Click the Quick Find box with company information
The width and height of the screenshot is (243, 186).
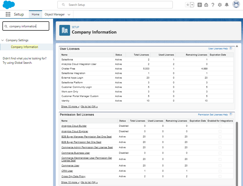click(x=26, y=26)
